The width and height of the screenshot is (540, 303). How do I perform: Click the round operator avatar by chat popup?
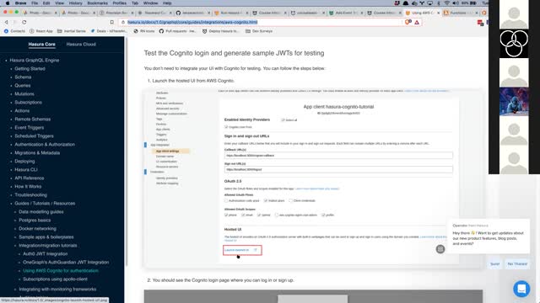click(440, 249)
